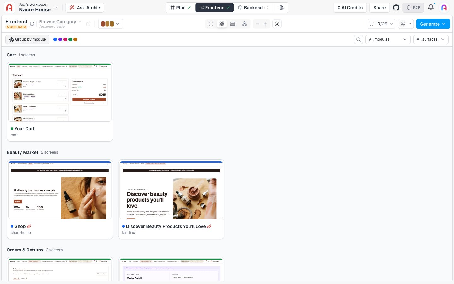Click the Cart module heading
The image size is (454, 284).
click(11, 55)
